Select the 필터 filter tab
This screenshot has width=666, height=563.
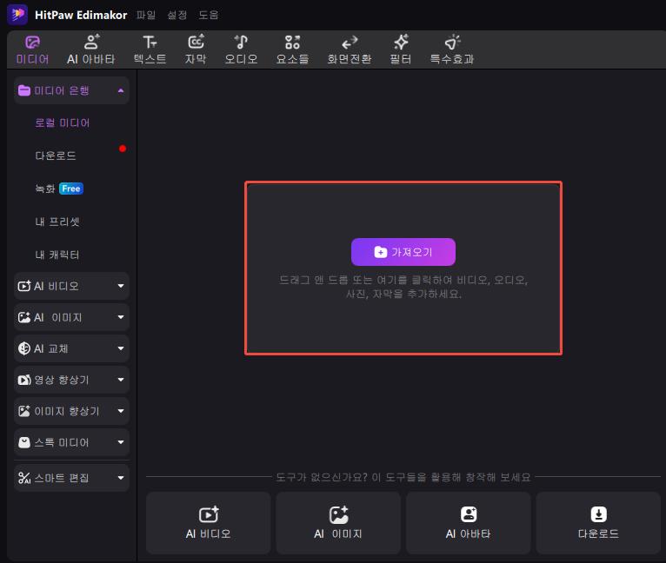point(401,50)
